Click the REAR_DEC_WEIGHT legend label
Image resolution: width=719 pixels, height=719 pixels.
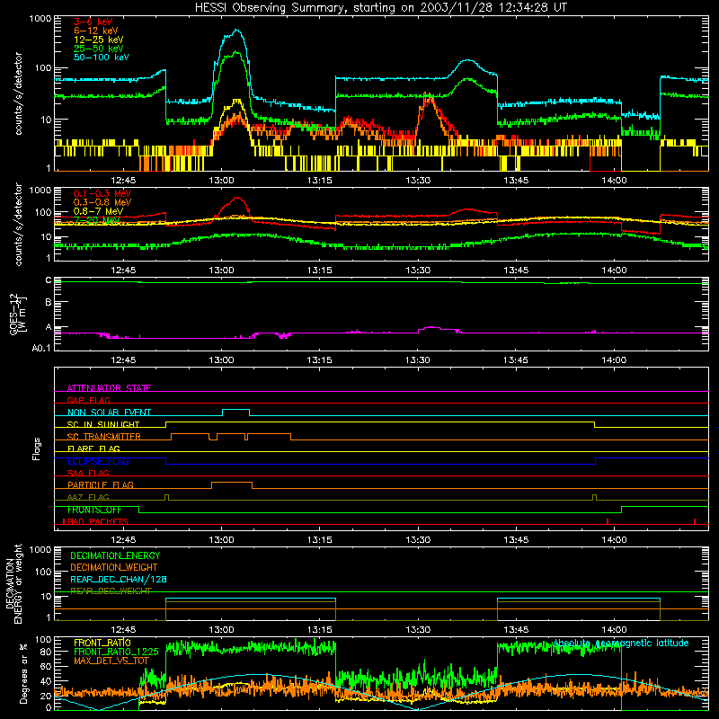pos(111,591)
